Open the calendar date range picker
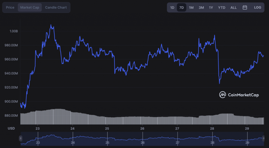 tap(245, 7)
